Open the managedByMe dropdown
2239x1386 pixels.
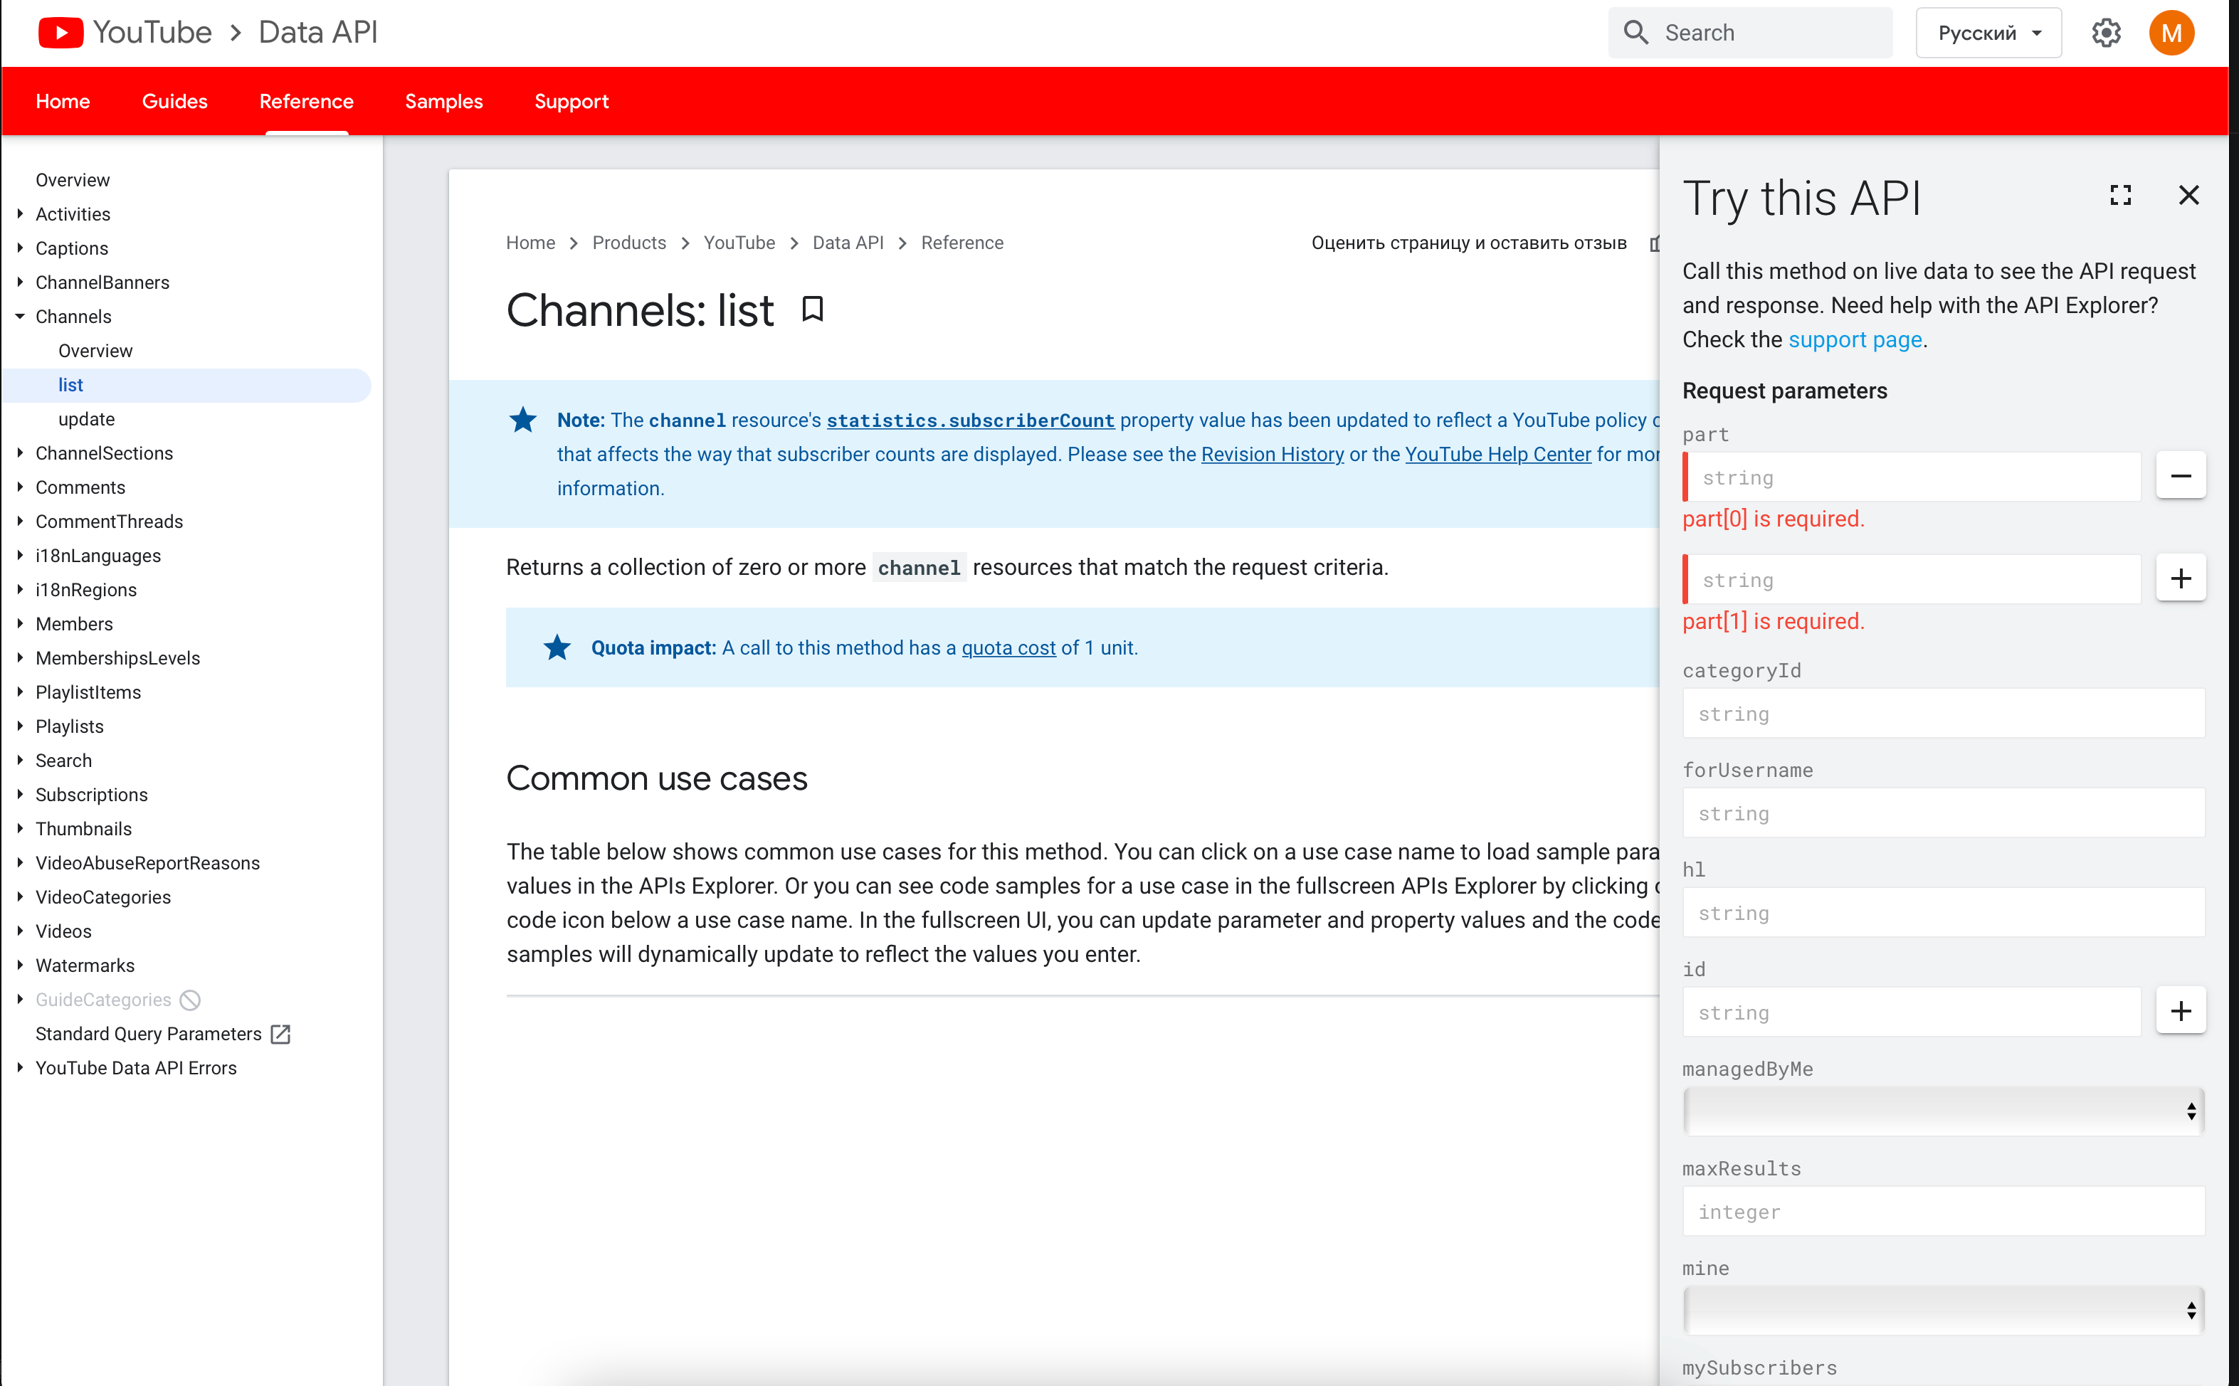pyautogui.click(x=1943, y=1112)
